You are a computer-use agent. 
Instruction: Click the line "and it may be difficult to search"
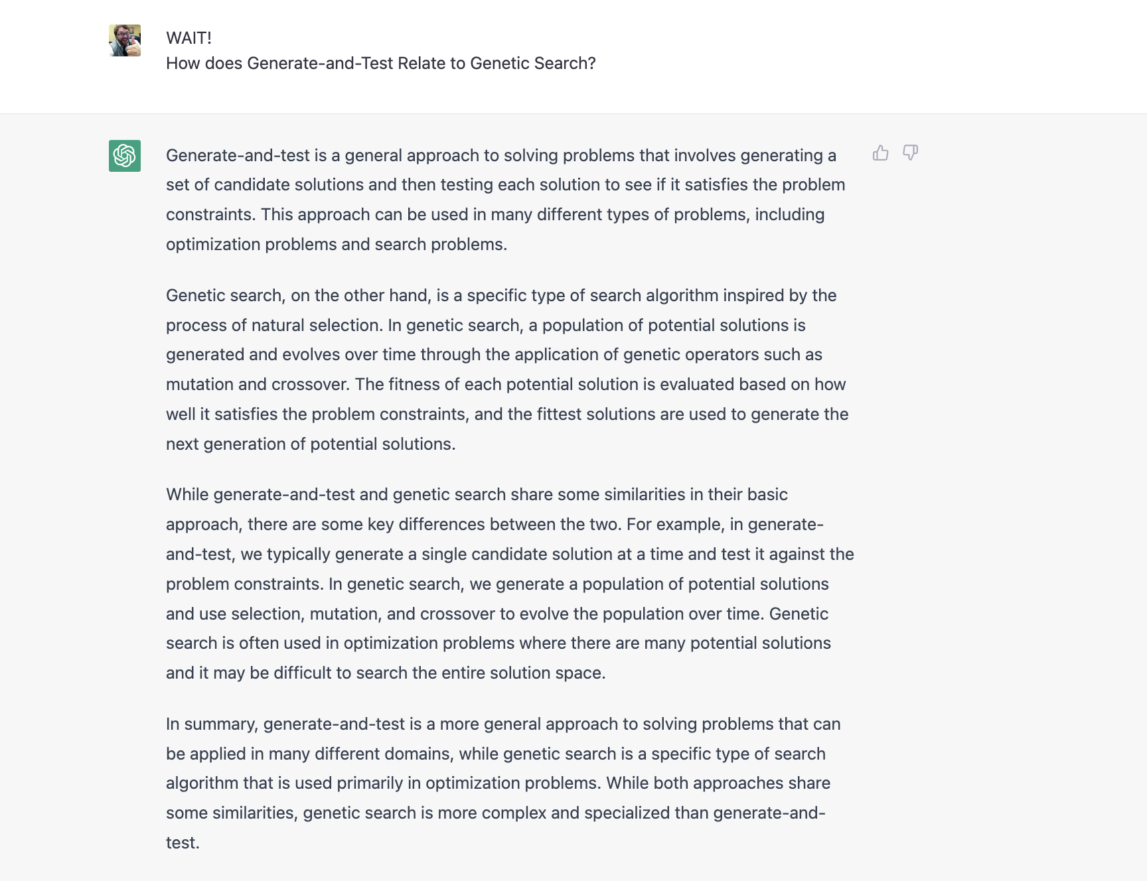click(x=386, y=673)
